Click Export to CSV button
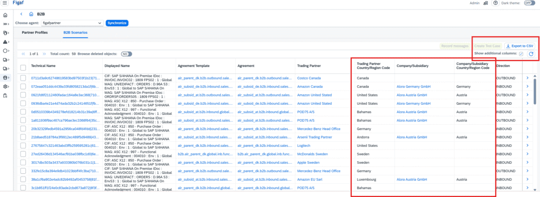Viewport: 540px width, 197px height. coord(519,46)
